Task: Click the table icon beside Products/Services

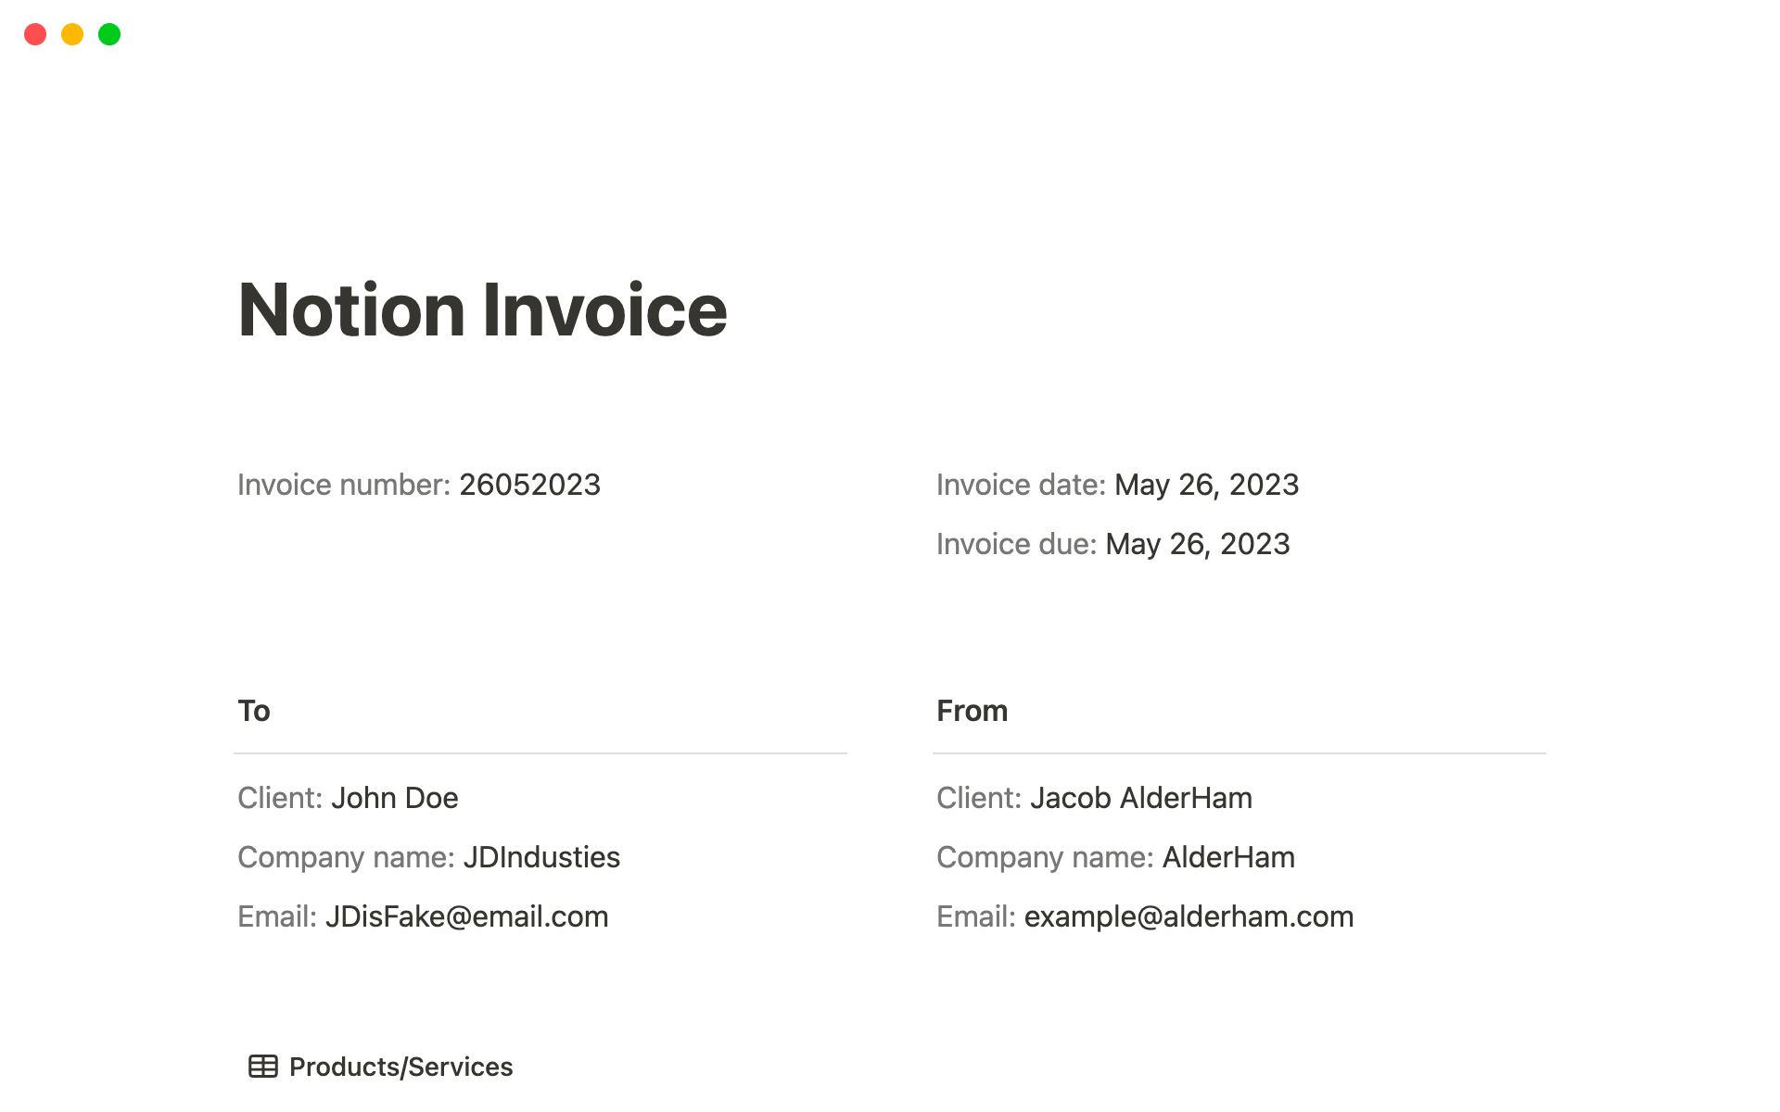Action: point(262,1067)
